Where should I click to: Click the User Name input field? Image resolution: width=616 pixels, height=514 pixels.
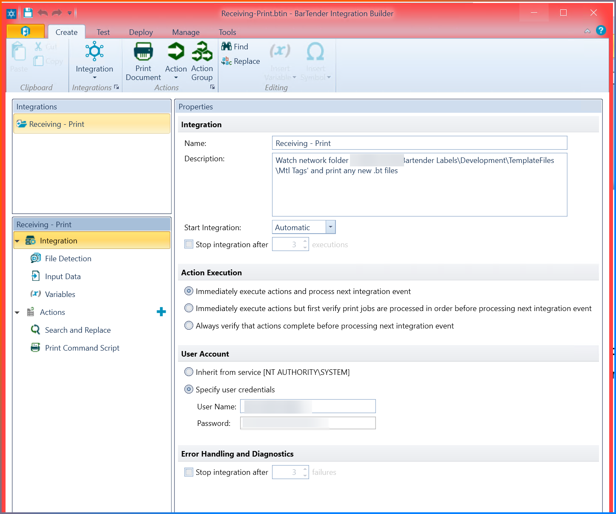point(308,406)
